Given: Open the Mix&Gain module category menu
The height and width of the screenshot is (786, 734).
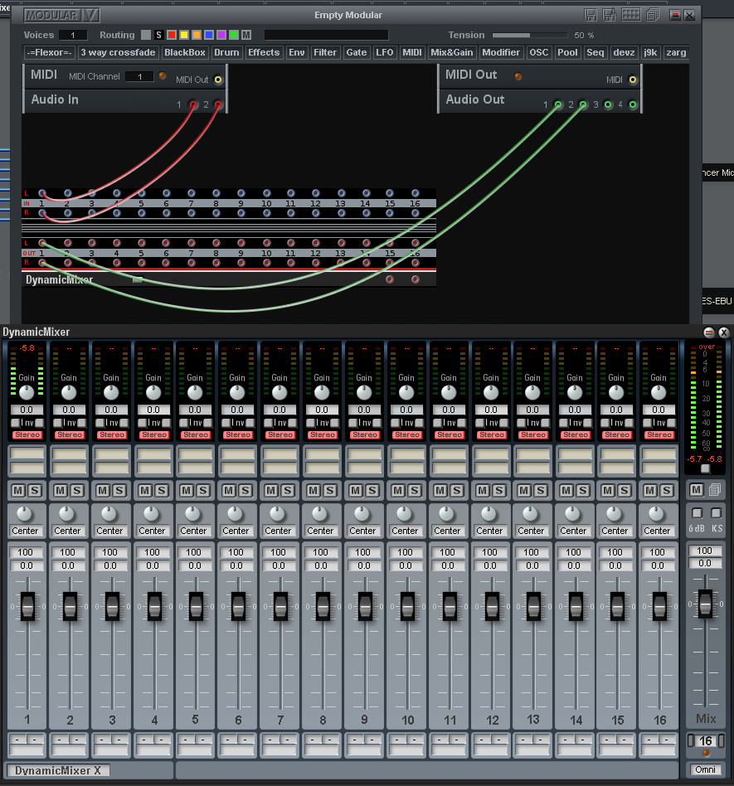Looking at the screenshot, I should (452, 52).
